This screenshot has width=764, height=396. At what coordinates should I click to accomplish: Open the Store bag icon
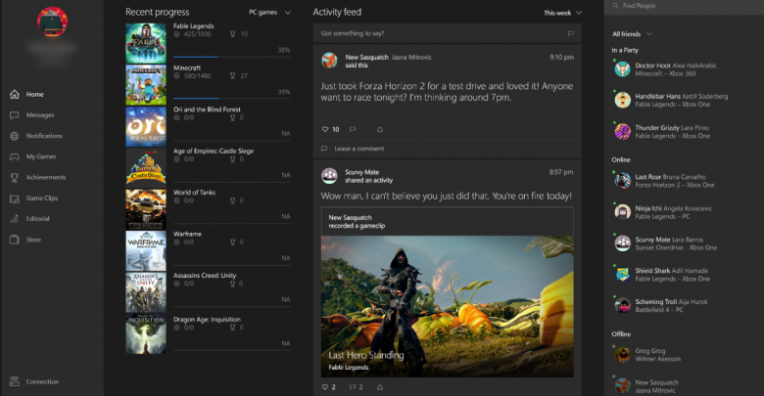click(15, 240)
